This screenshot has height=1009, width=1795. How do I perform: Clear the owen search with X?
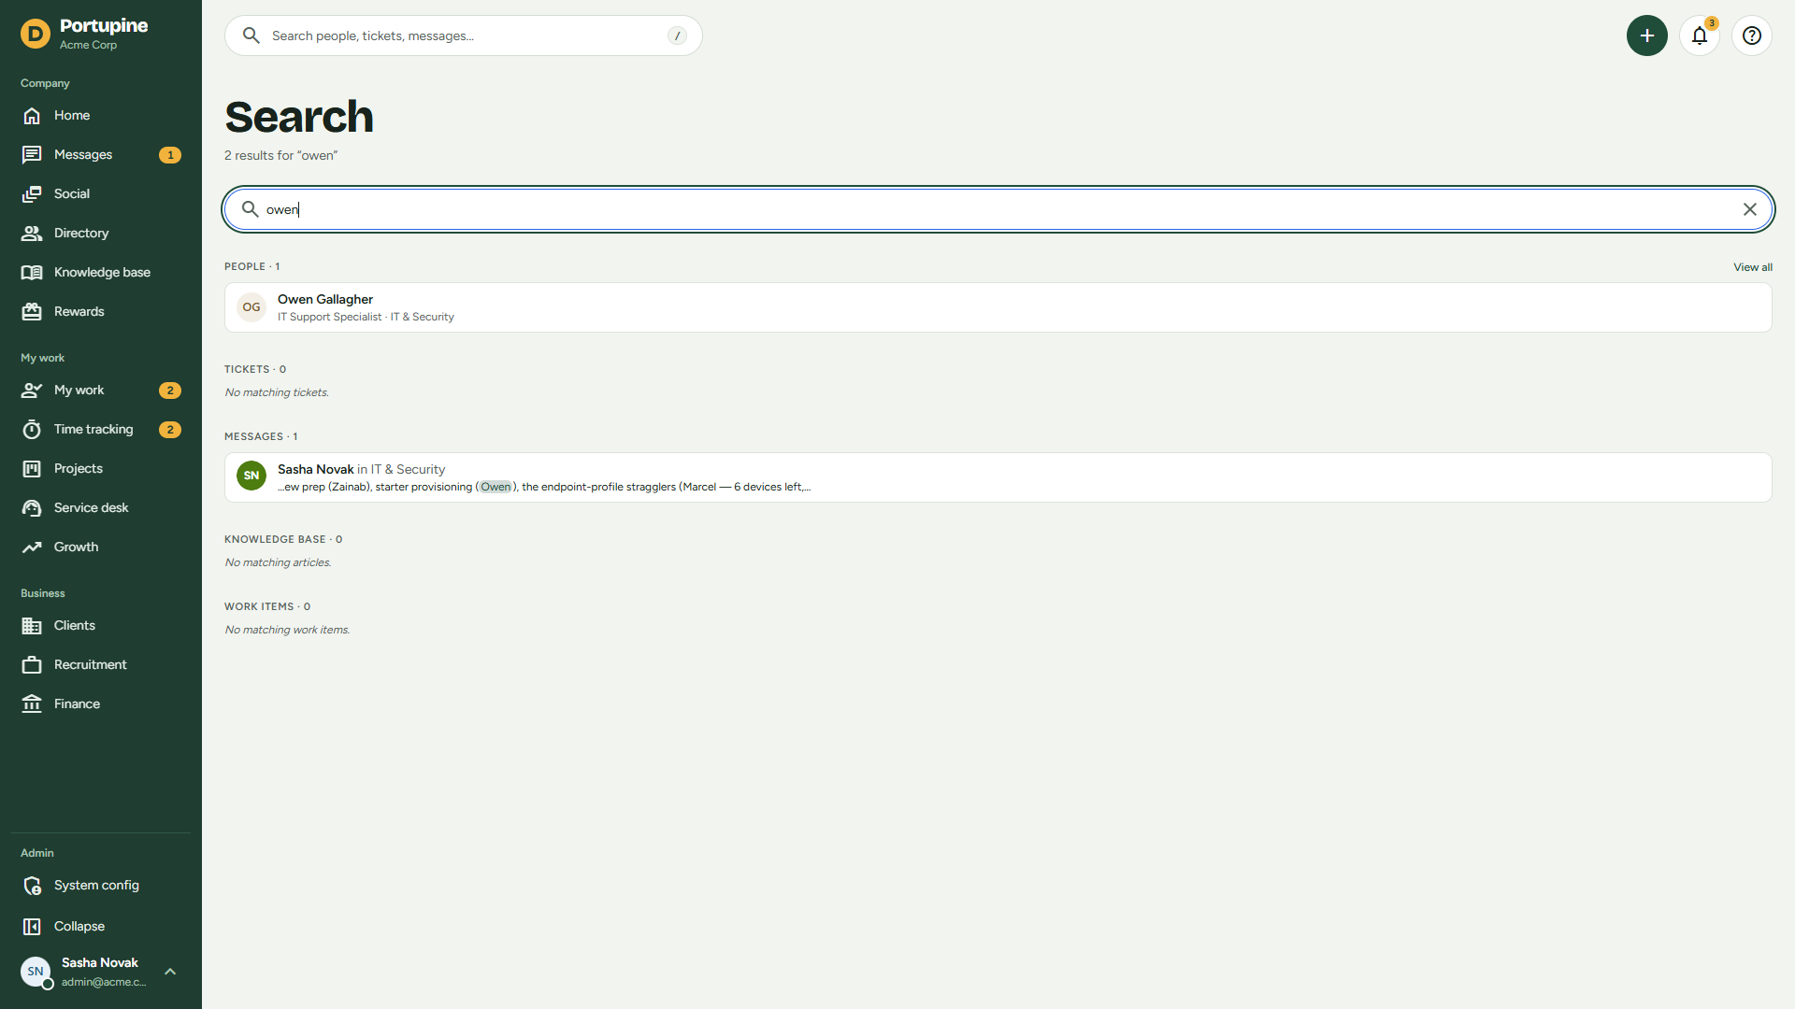coord(1750,209)
